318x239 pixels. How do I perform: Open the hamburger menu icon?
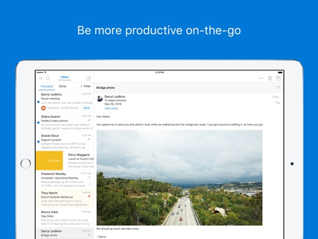[40, 79]
